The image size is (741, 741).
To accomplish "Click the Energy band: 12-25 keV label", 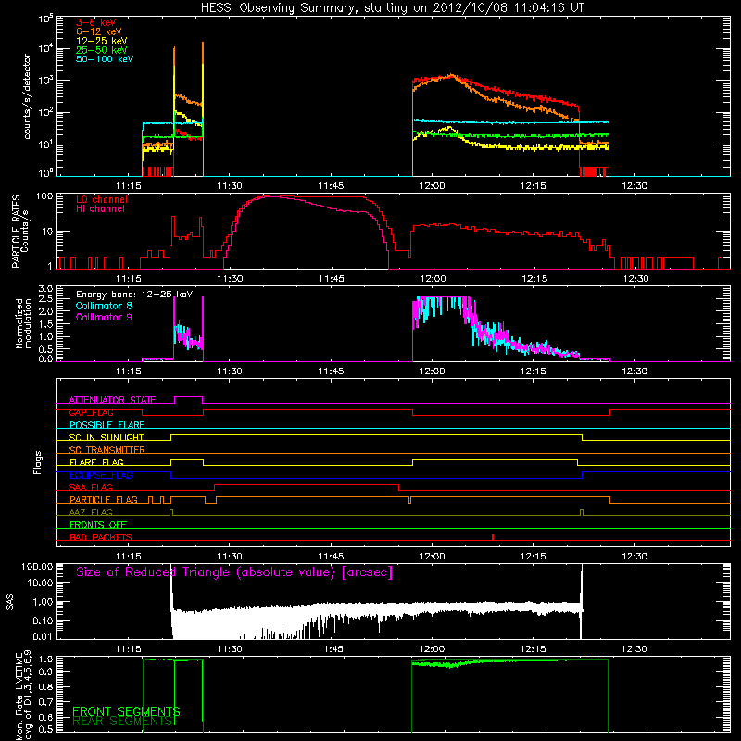I will pyautogui.click(x=134, y=295).
